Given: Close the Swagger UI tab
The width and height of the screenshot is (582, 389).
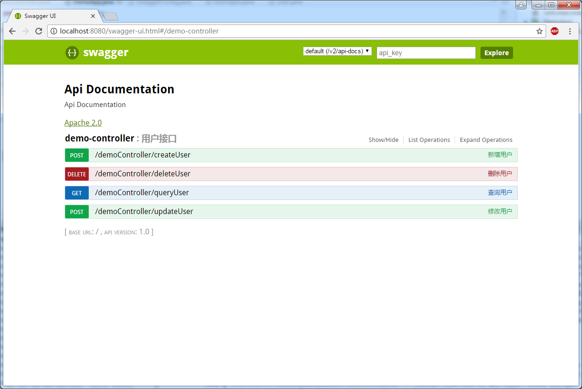Looking at the screenshot, I should pos(93,16).
